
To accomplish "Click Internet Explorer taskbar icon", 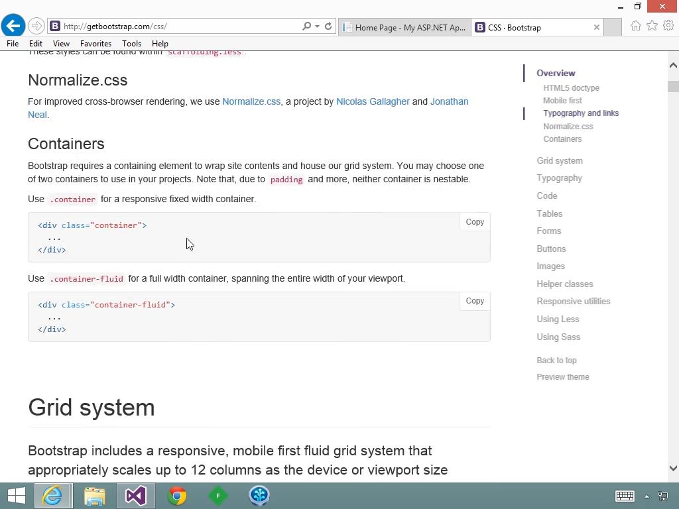I will pos(52,496).
